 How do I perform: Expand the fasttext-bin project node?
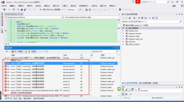(x=123, y=31)
